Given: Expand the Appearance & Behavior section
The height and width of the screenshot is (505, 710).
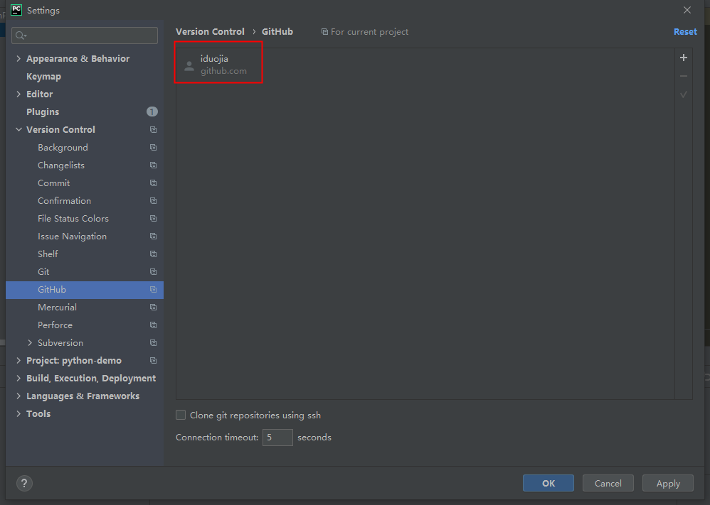Looking at the screenshot, I should (x=18, y=58).
